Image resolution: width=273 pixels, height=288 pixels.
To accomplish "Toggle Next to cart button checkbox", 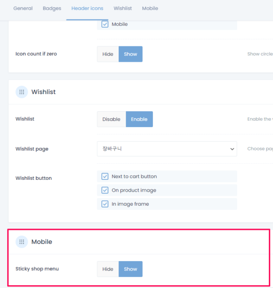I will pyautogui.click(x=105, y=176).
